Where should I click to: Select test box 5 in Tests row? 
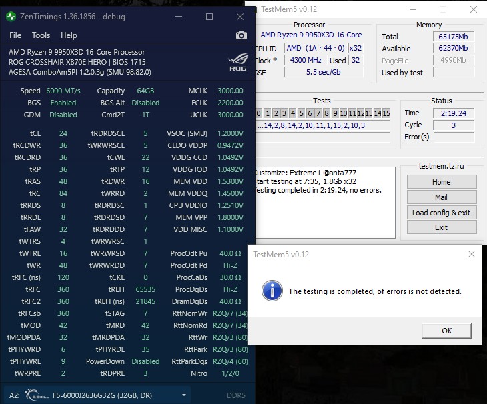coord(302,113)
